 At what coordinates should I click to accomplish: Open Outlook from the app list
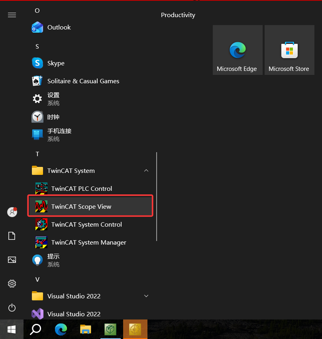coord(59,27)
